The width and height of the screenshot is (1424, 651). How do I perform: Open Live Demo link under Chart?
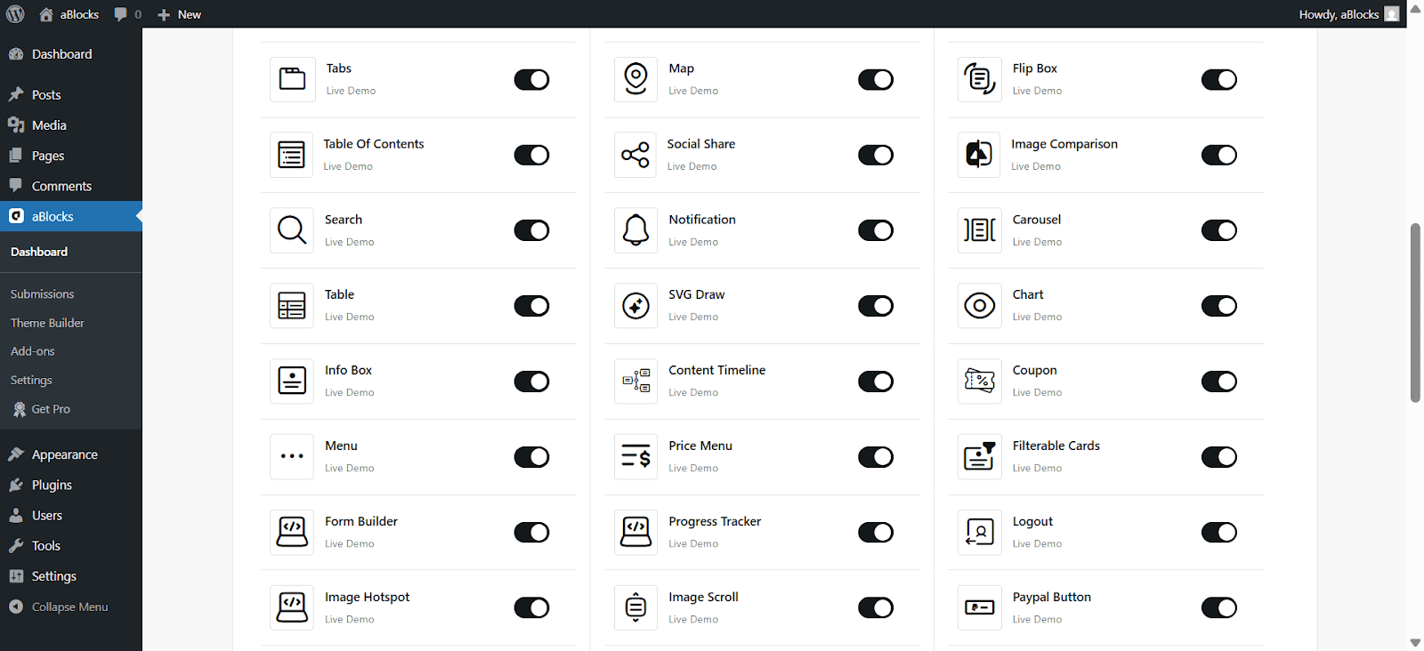1037,317
